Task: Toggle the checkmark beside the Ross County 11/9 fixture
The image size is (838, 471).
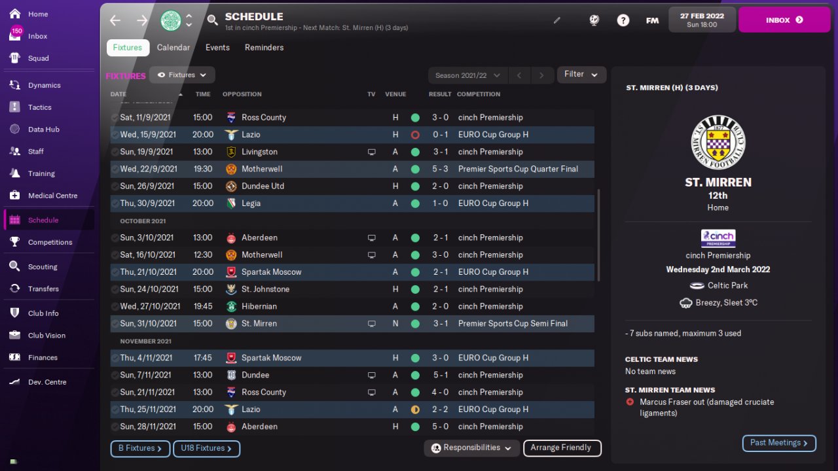Action: [115, 118]
